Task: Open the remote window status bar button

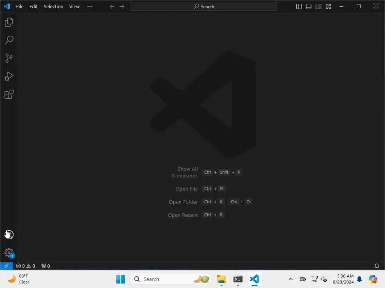Action: pos(6,266)
